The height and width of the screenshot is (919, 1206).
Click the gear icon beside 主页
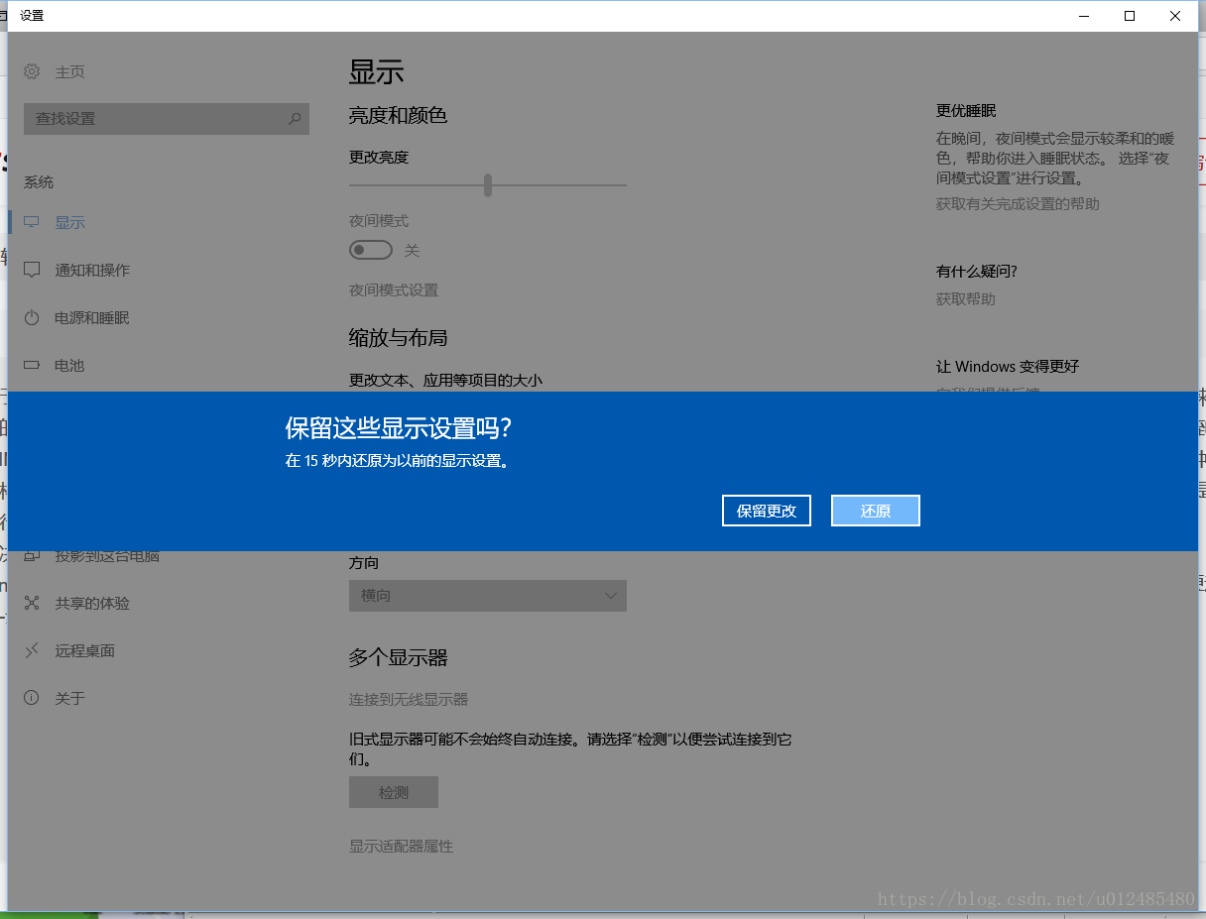[x=32, y=71]
